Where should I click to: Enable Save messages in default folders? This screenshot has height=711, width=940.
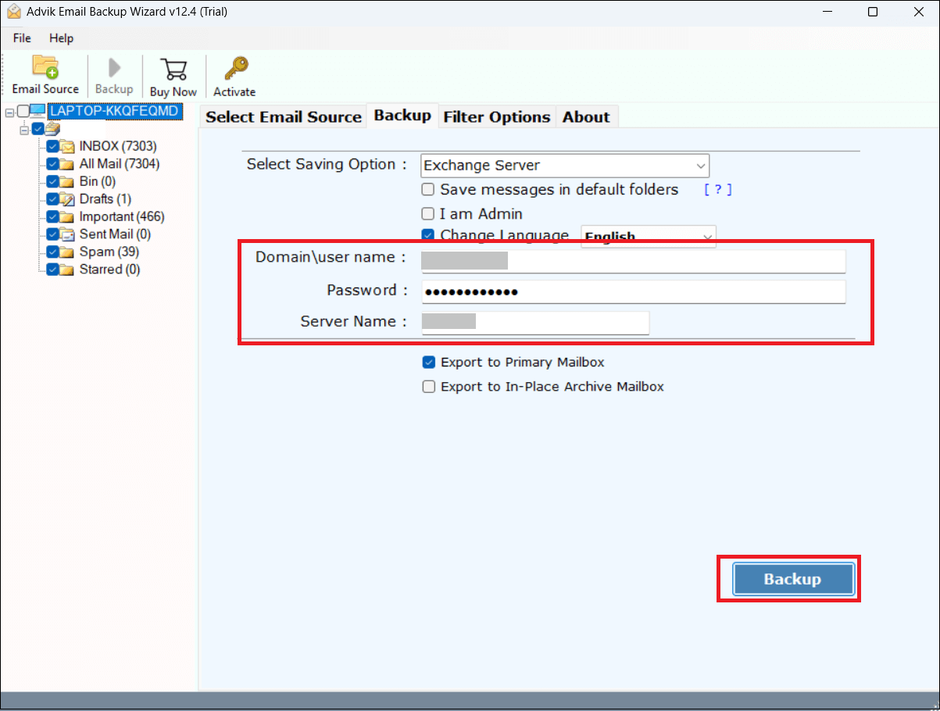(428, 189)
